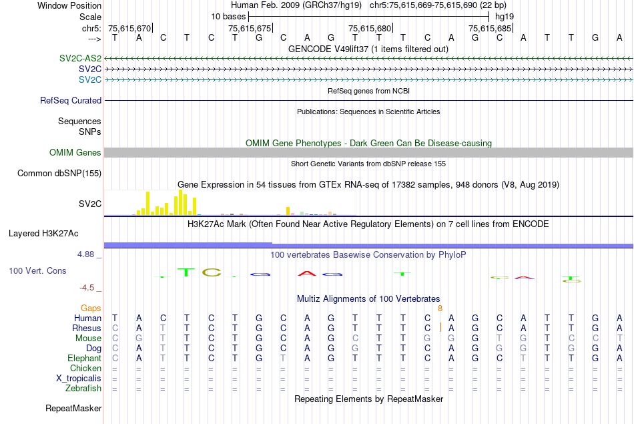
Task: Click the OMIM Gene Phenotypes title
Action: click(x=368, y=143)
